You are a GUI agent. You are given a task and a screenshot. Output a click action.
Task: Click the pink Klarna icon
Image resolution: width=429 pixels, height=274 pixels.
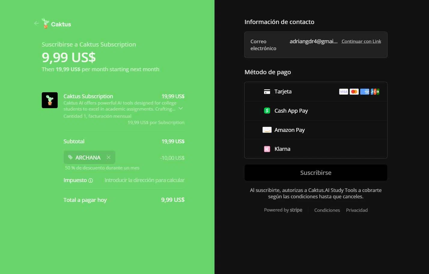pos(267,149)
